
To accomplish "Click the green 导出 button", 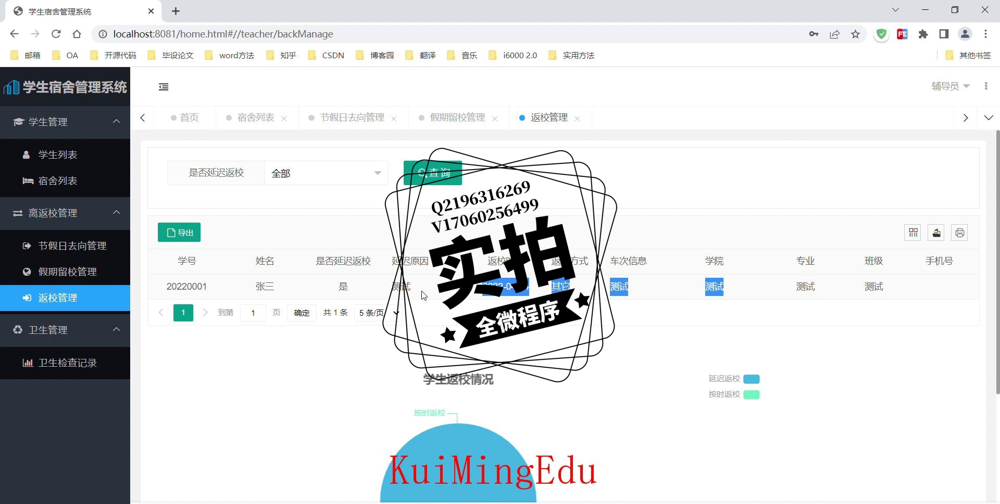I will pos(179,232).
